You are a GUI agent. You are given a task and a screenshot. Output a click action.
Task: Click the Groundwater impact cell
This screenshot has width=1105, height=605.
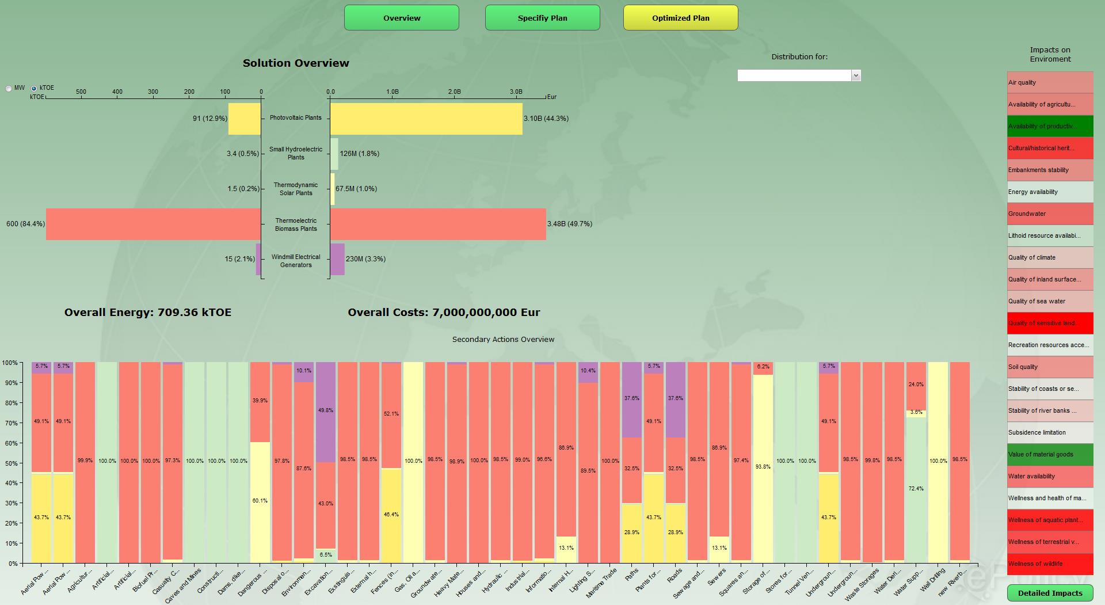[1050, 214]
